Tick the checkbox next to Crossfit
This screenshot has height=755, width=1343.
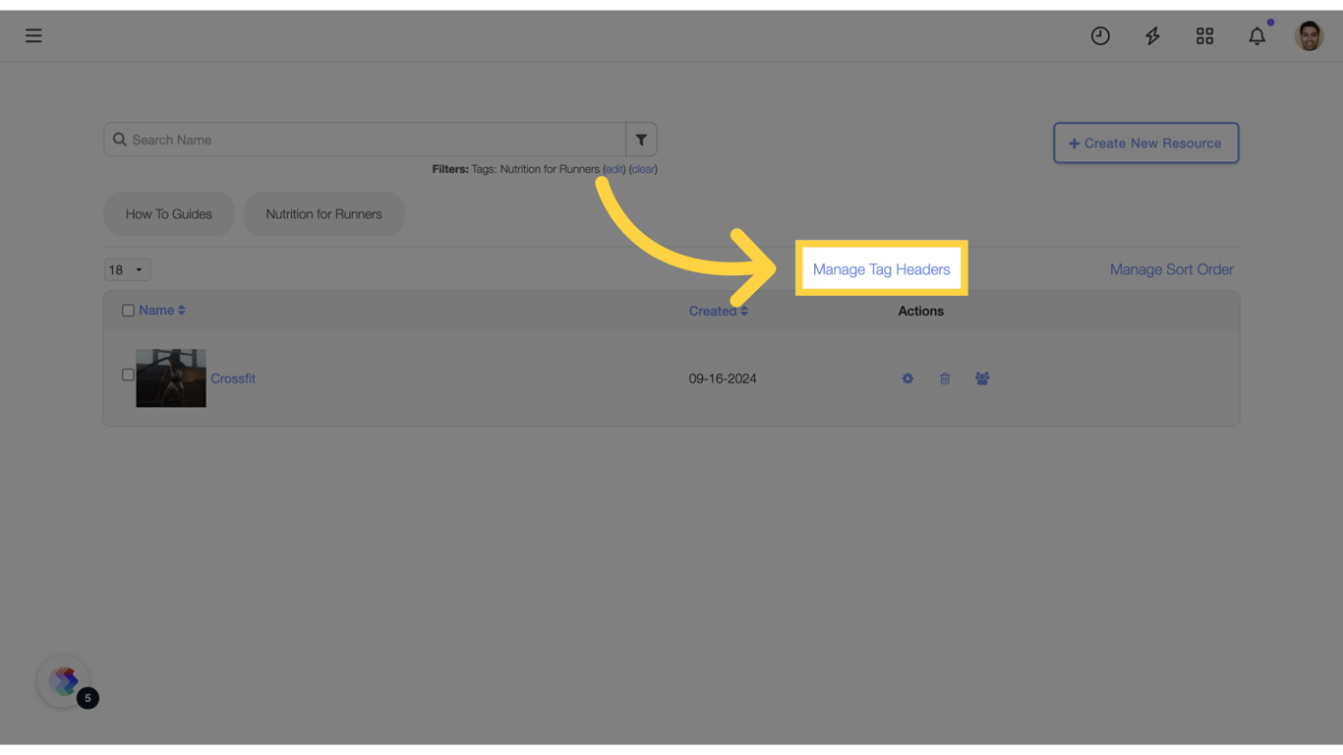[x=127, y=375]
